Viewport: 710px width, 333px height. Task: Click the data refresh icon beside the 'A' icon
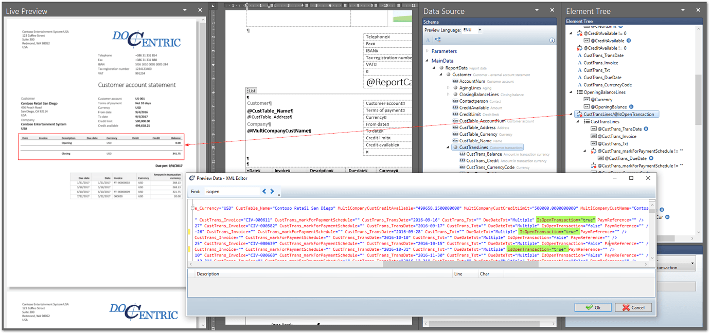point(437,40)
